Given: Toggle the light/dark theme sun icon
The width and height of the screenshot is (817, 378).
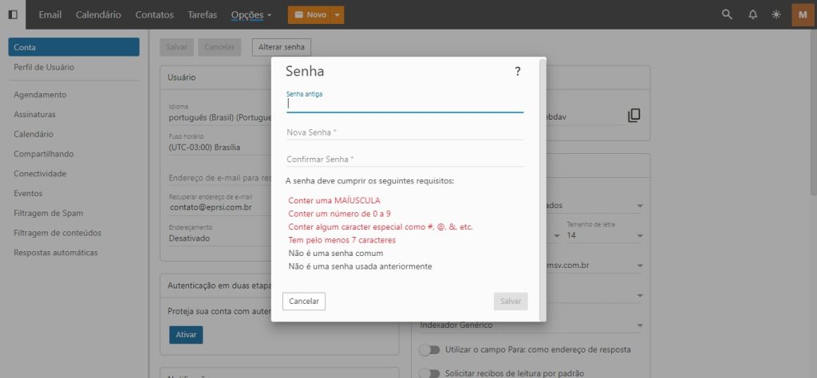Looking at the screenshot, I should (777, 14).
